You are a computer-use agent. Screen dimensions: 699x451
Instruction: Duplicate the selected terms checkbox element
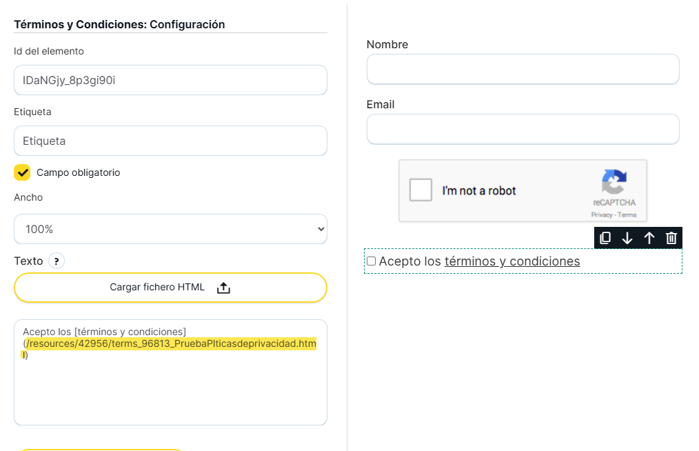[605, 238]
